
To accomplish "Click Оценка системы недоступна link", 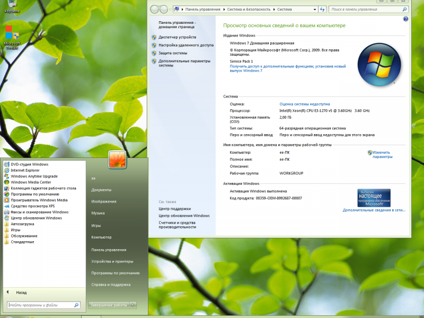I will (305, 104).
